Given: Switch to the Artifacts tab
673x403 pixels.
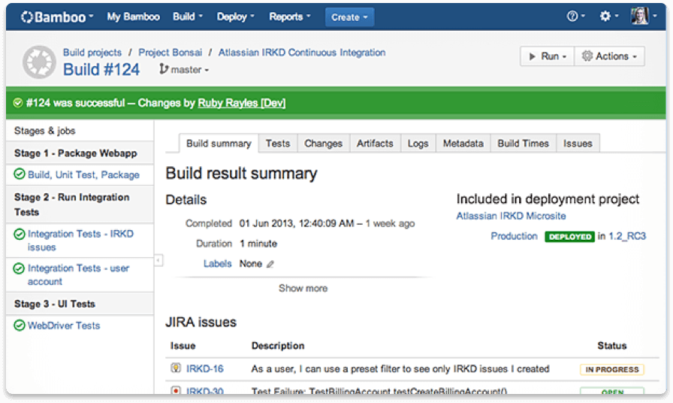Looking at the screenshot, I should pyautogui.click(x=375, y=144).
